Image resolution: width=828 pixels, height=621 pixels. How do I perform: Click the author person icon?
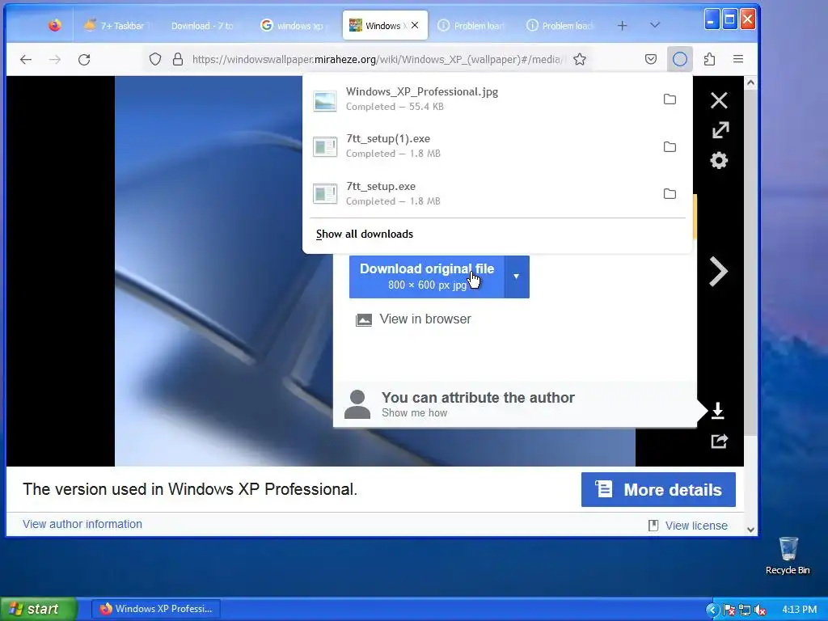pos(357,404)
